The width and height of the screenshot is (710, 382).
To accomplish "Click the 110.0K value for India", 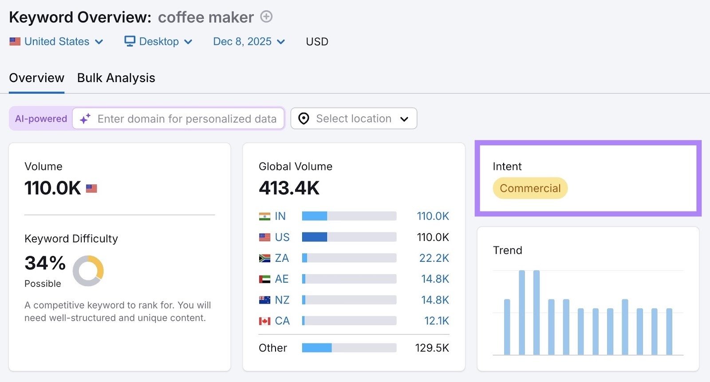I will point(433,216).
